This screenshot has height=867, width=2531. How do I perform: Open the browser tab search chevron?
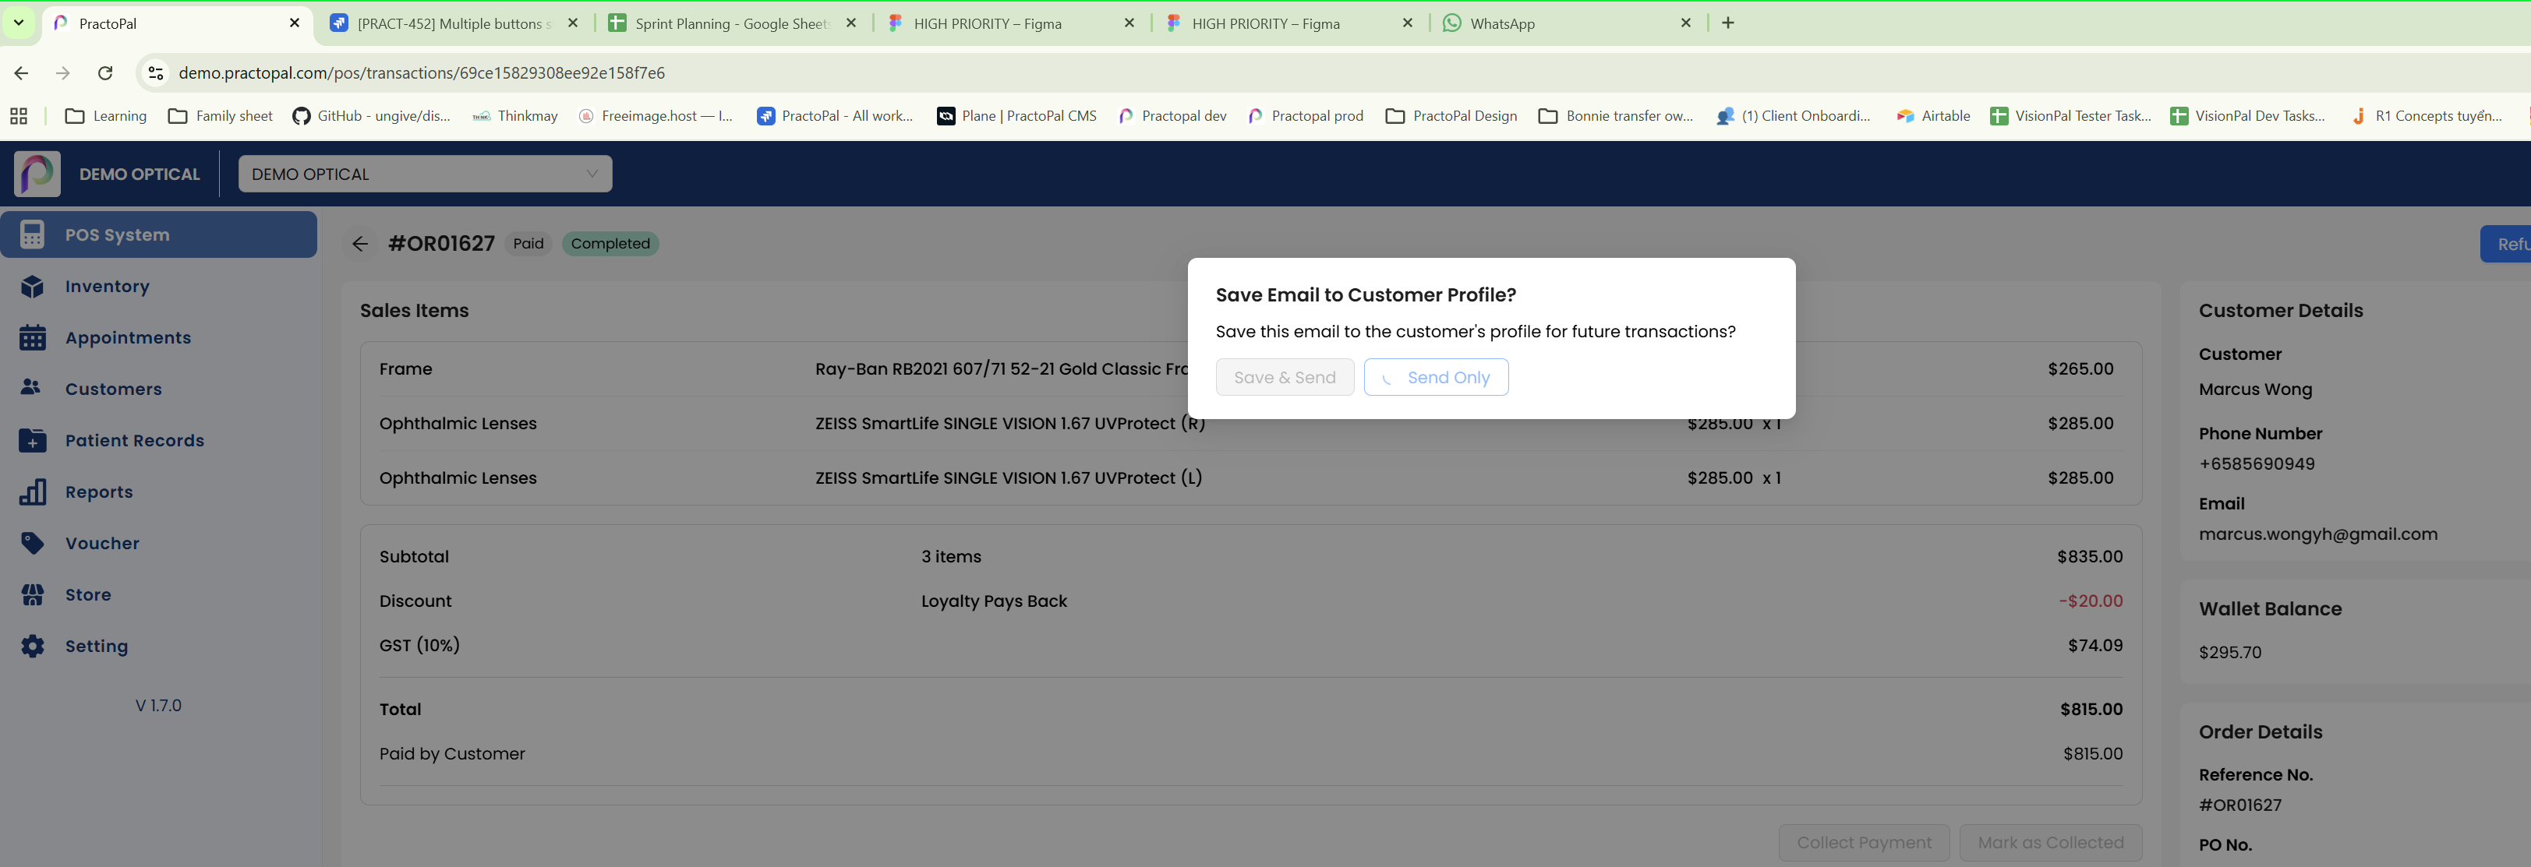[19, 23]
